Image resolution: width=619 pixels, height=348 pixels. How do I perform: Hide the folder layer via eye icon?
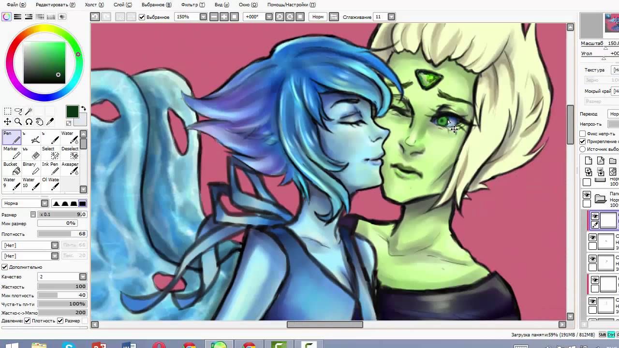pos(587,195)
